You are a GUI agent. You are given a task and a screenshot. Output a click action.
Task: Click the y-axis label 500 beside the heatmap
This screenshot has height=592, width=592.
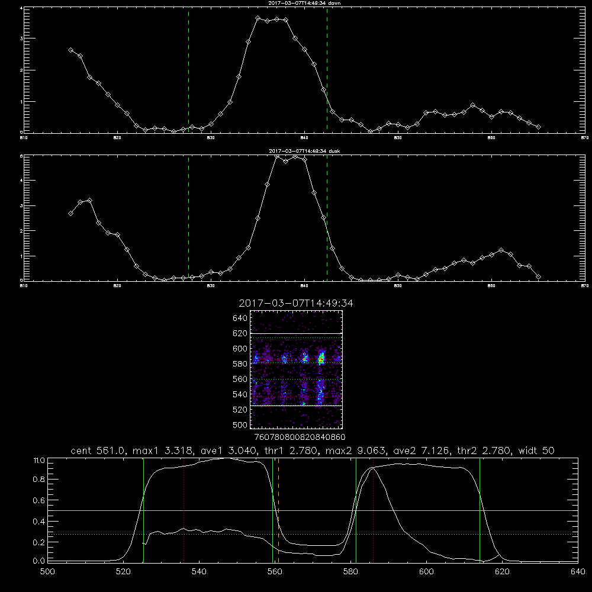[x=240, y=425]
